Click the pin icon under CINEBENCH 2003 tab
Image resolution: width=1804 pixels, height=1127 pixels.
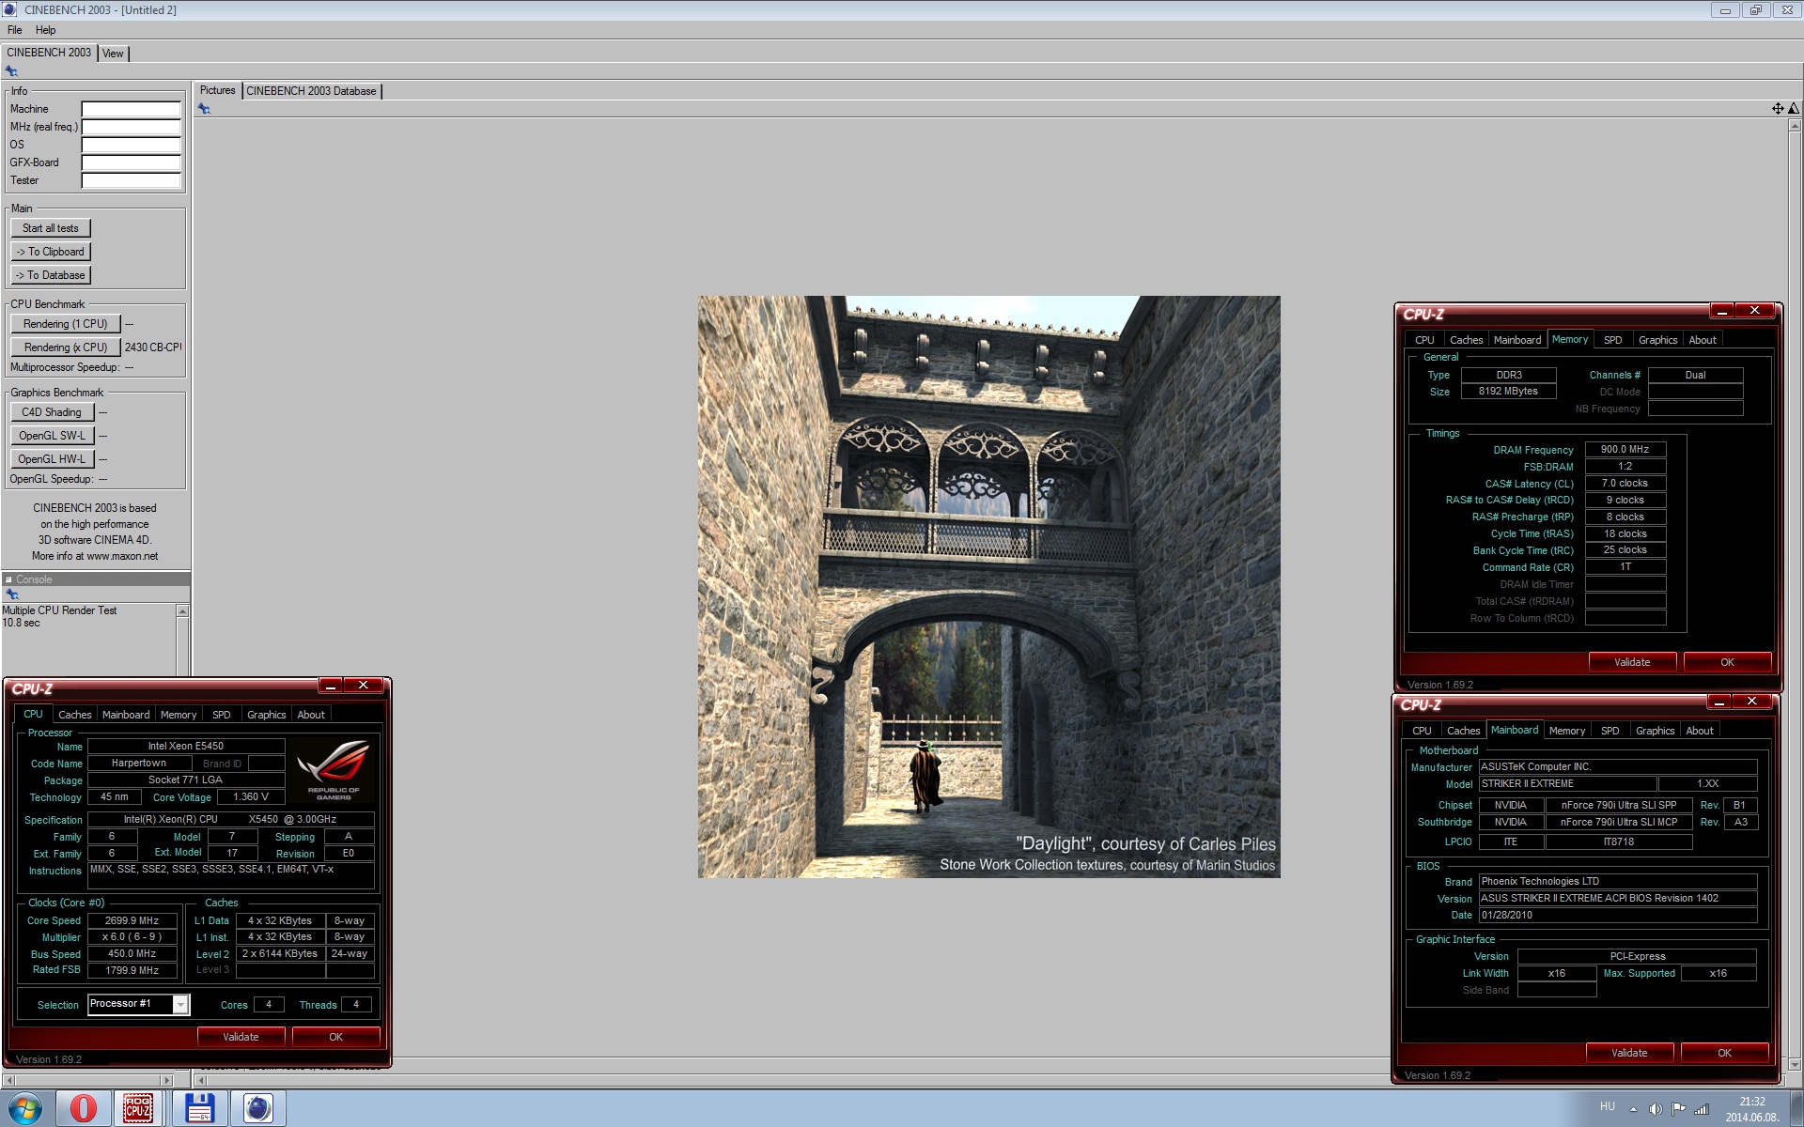11,71
